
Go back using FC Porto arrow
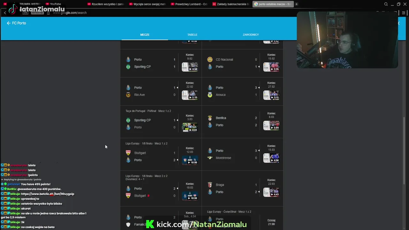(x=9, y=23)
